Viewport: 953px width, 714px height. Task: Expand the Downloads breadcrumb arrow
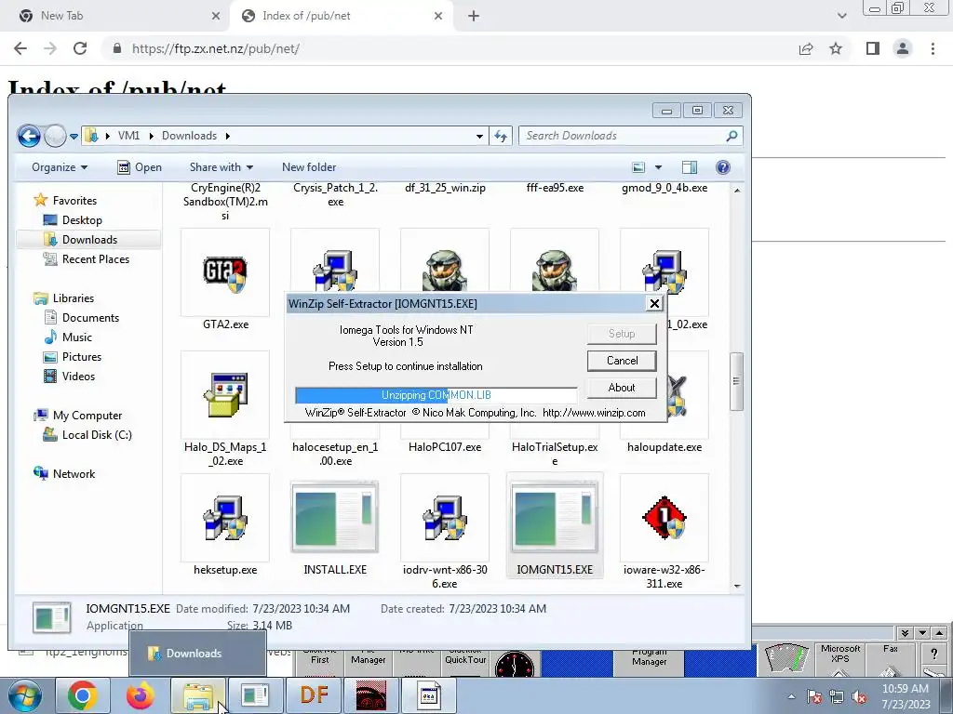(x=228, y=136)
